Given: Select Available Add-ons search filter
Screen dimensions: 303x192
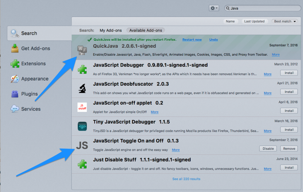Looking at the screenshot, I should [146, 30].
